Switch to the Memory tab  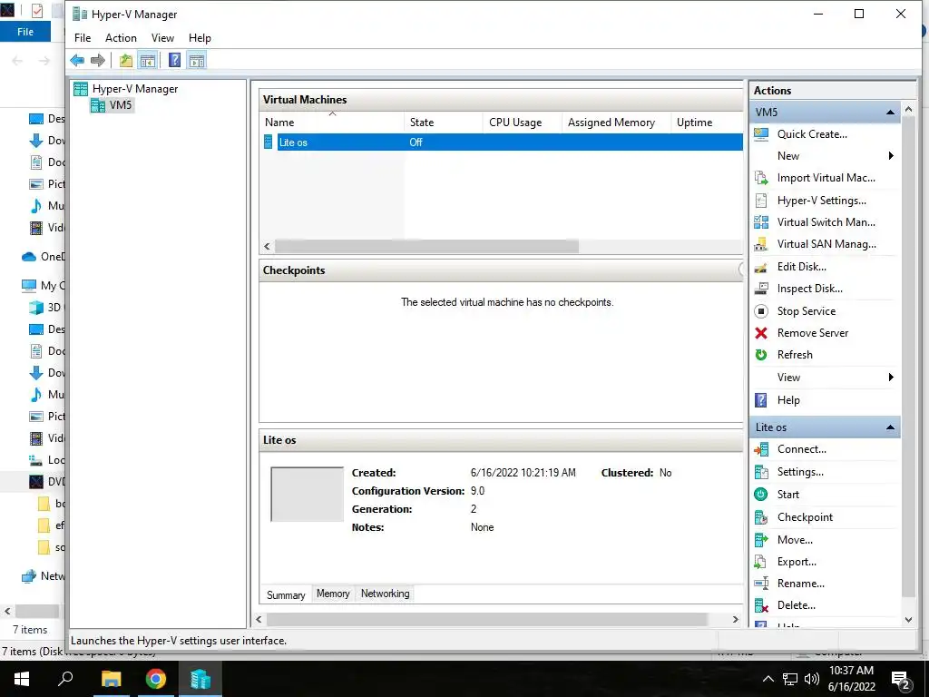(333, 594)
